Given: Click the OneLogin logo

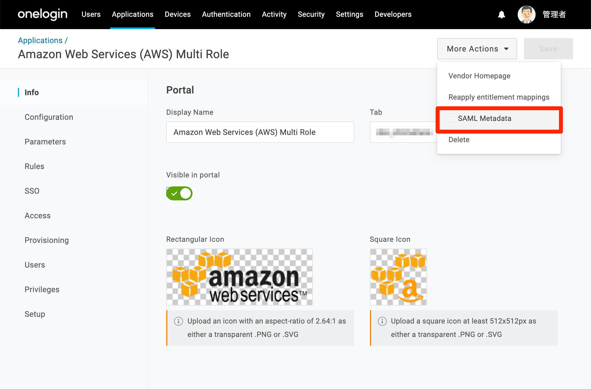Looking at the screenshot, I should pyautogui.click(x=43, y=14).
